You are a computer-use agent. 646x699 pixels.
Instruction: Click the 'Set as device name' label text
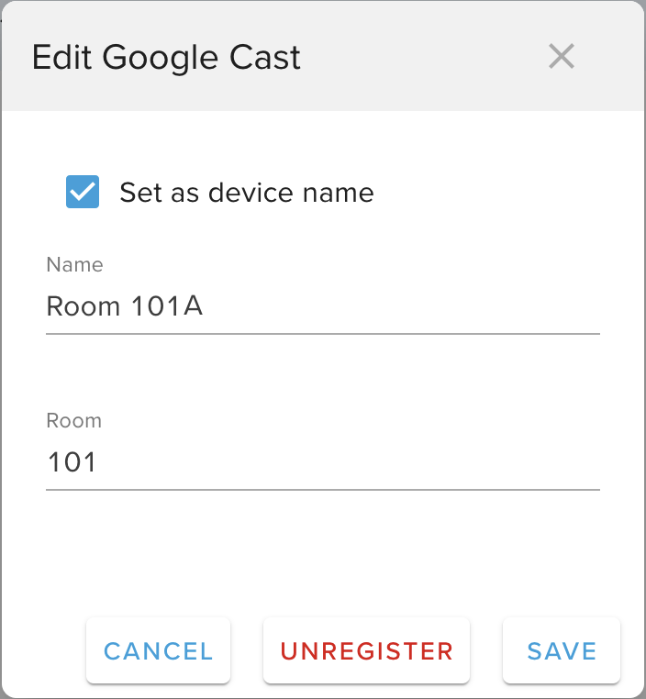246,193
